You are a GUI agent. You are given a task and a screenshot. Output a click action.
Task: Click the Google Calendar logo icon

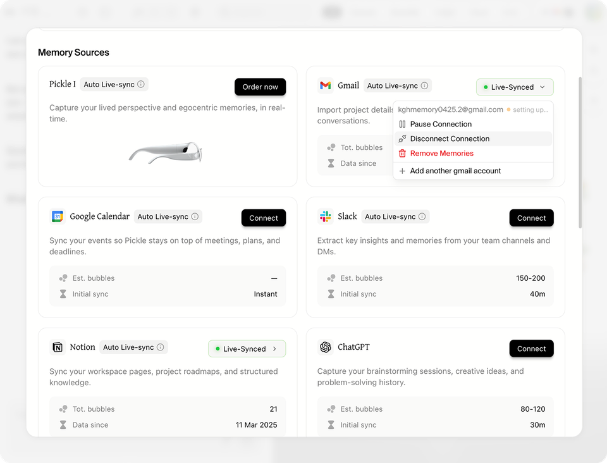pyautogui.click(x=58, y=217)
